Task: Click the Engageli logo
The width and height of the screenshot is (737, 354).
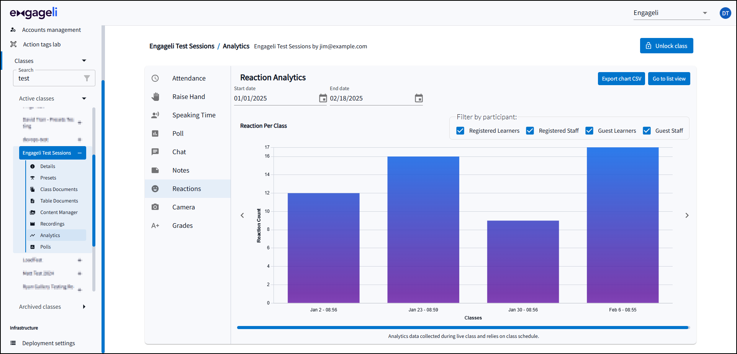Action: (34, 13)
